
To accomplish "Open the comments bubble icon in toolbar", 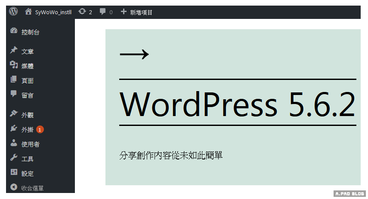I will pos(103,12).
